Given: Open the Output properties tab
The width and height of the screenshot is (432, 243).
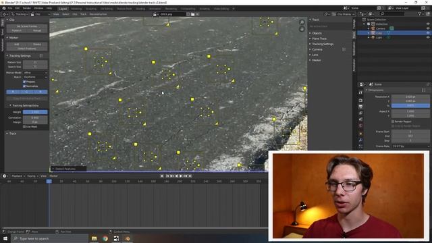Looking at the screenshot, I should (x=360, y=107).
